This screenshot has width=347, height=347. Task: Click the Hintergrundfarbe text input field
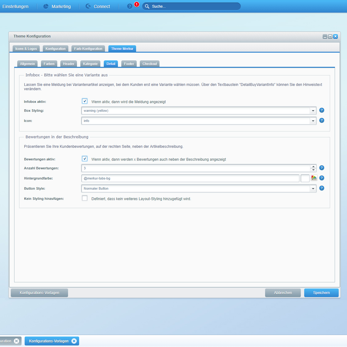pos(190,178)
